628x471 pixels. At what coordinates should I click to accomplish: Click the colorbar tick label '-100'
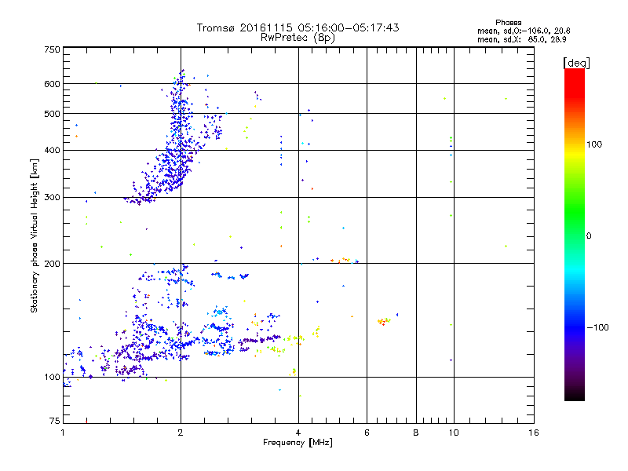click(597, 327)
